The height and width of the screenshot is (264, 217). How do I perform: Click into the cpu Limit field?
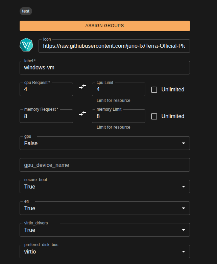tap(118, 90)
